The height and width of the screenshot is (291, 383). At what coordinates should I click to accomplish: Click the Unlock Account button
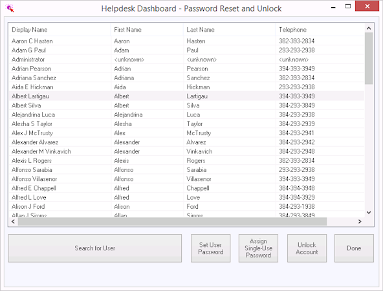click(x=307, y=248)
